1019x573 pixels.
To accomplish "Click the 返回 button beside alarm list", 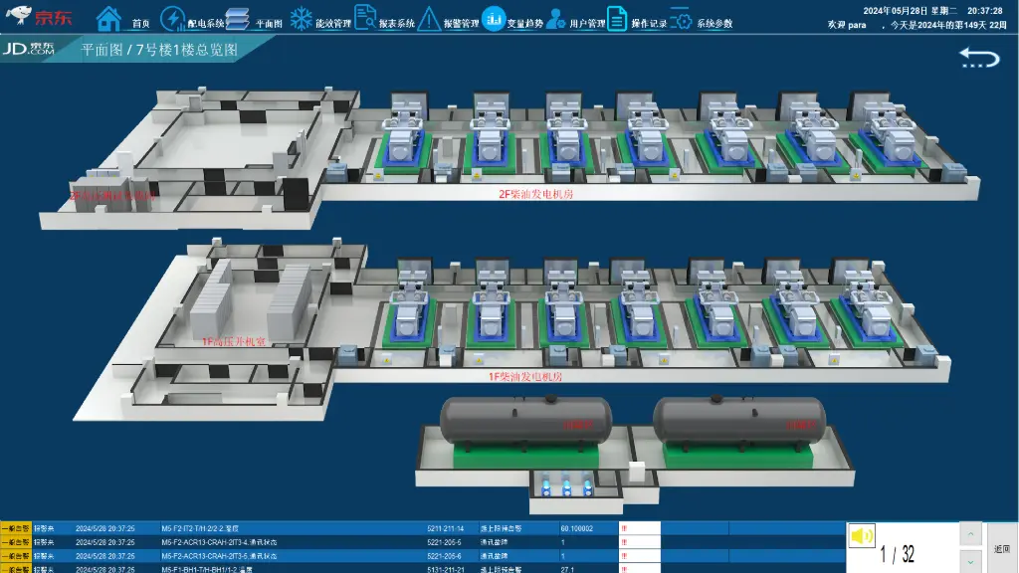I will point(1001,548).
